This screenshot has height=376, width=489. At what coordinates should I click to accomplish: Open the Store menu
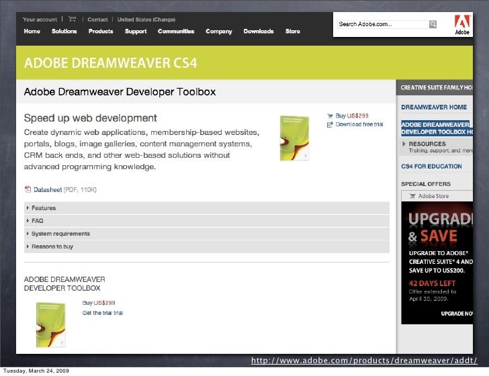(x=293, y=31)
